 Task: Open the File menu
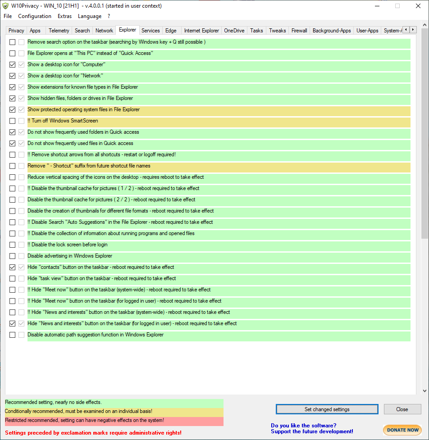click(8, 16)
